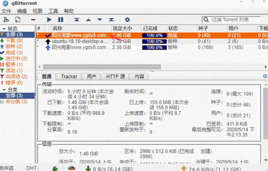Move torrent to top of queue
268x171 pixels.
tap(77, 20)
